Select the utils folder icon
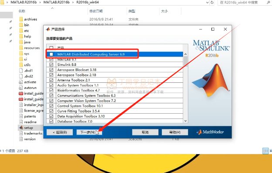This screenshot has height=173, width=272. [x=21, y=65]
